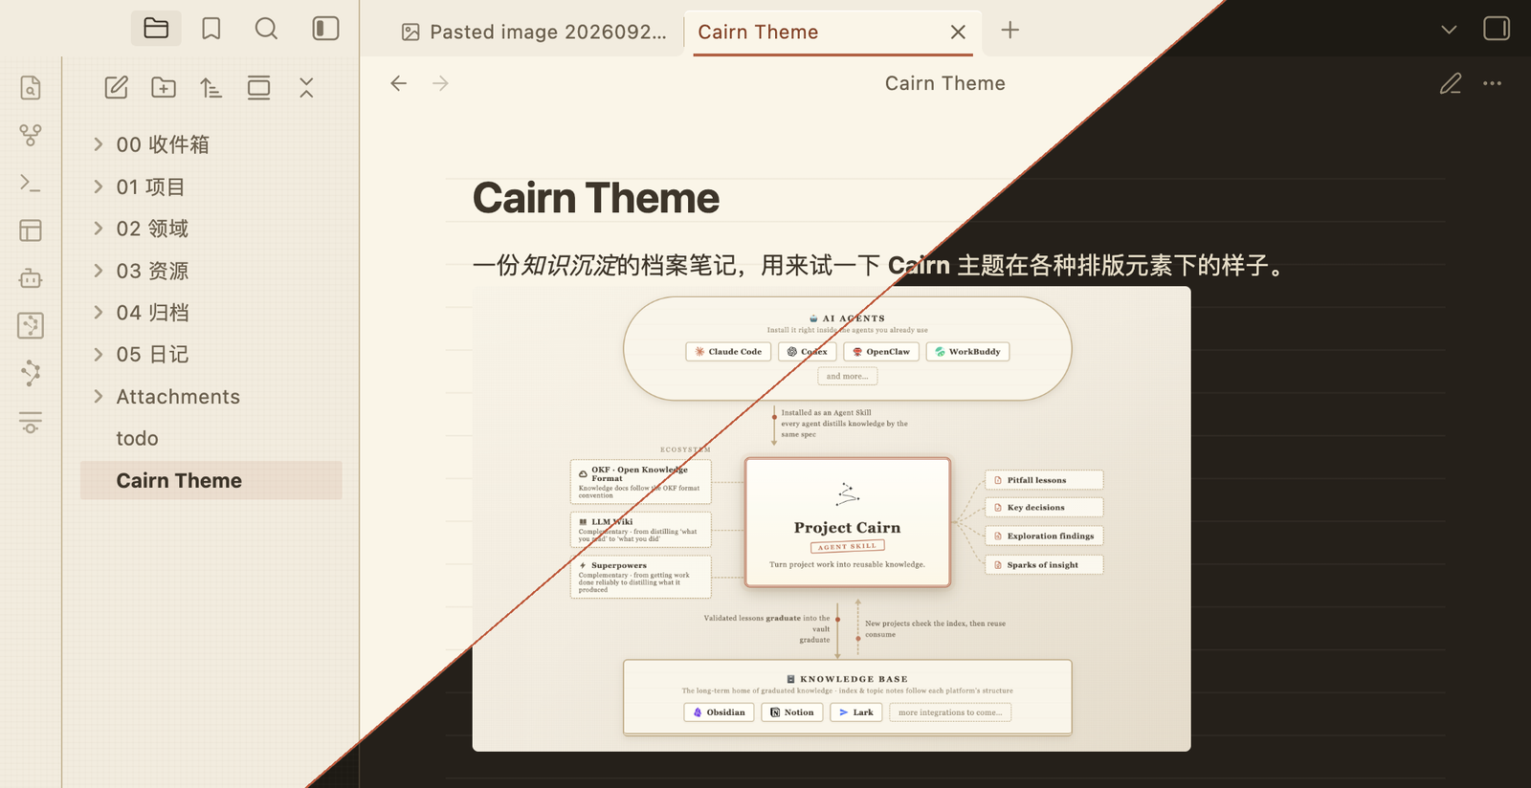Click the Claude Code chip in diagram

tap(728, 352)
